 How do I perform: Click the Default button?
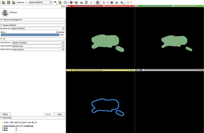tap(5, 114)
